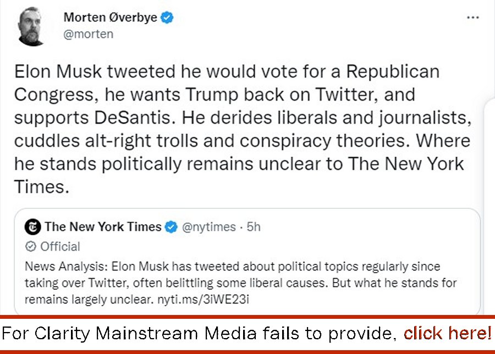Viewport: 495px width, 354px height.
Task: Open The New York Times name in quoted tweet header
Action: (103, 227)
